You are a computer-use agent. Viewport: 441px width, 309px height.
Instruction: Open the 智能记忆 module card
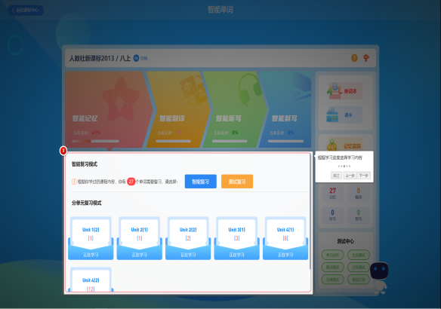(x=109, y=109)
